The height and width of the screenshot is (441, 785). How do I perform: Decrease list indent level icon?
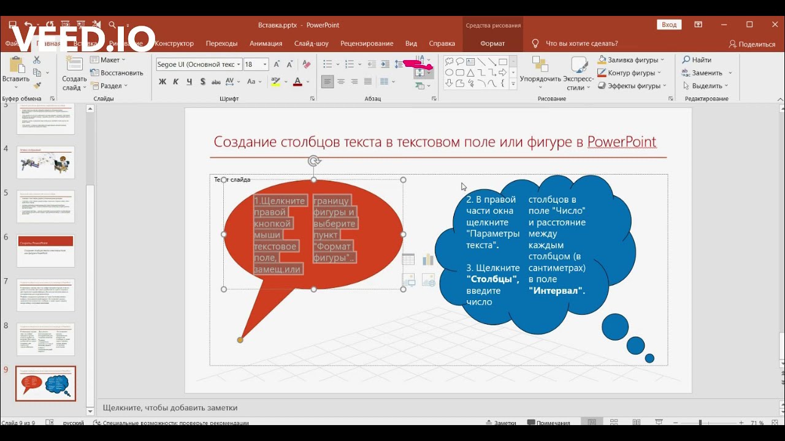pyautogui.click(x=372, y=64)
